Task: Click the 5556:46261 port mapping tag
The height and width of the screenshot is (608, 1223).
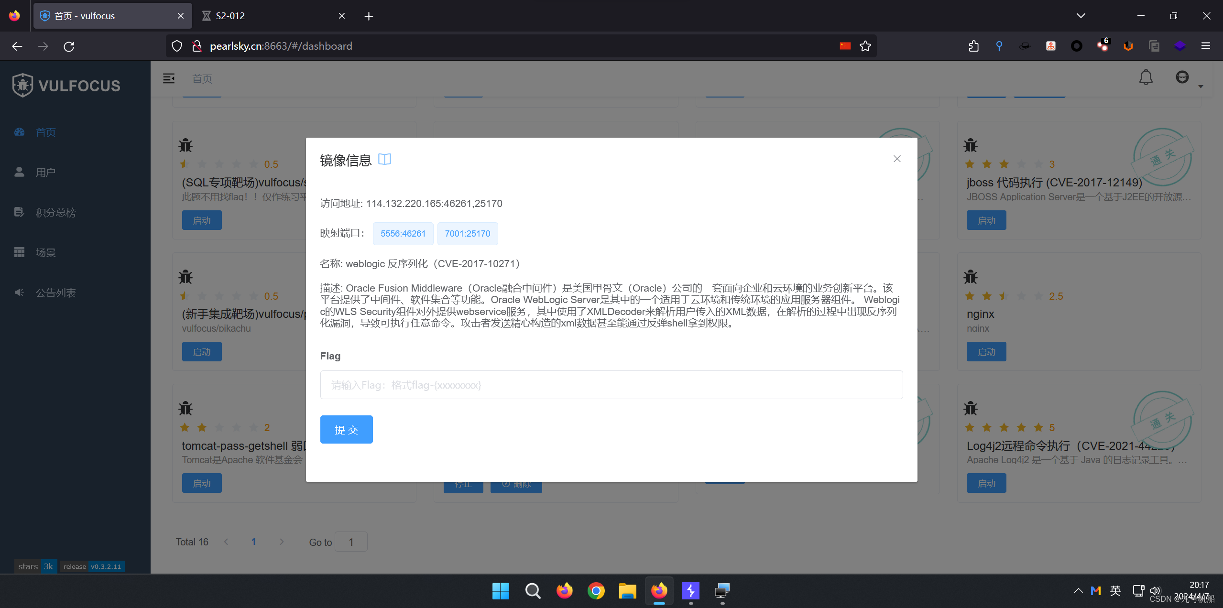Action: (403, 234)
